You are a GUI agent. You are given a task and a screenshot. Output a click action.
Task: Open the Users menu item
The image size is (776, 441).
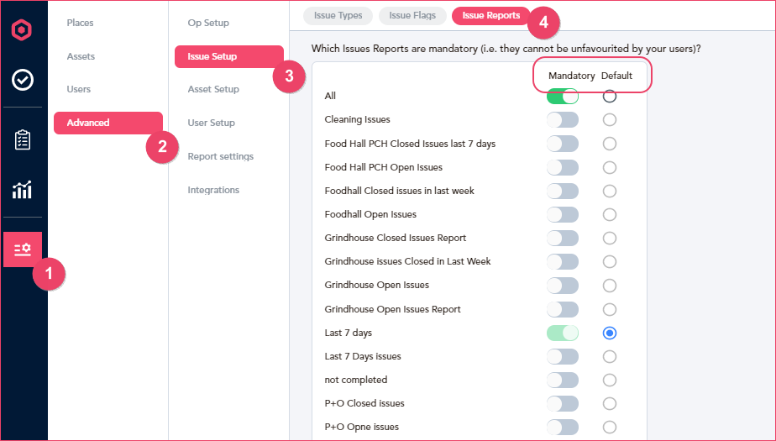pyautogui.click(x=79, y=89)
